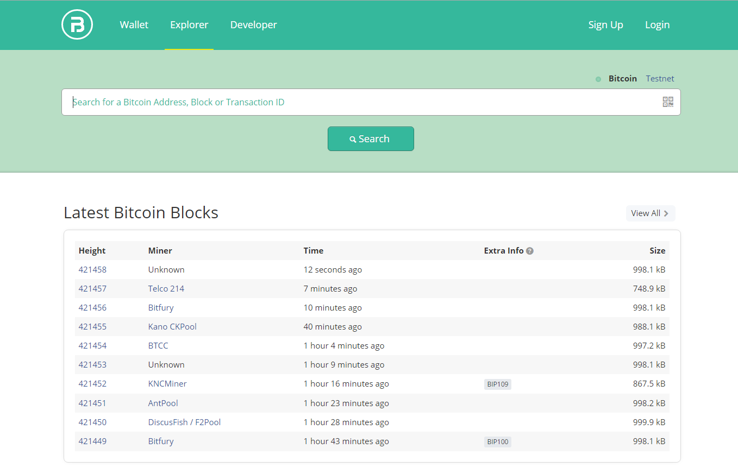Click the 867.5 kB size cell
The width and height of the screenshot is (738, 474).
[649, 384]
